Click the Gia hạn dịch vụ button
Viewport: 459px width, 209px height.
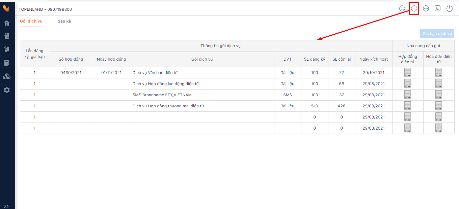pos(437,34)
